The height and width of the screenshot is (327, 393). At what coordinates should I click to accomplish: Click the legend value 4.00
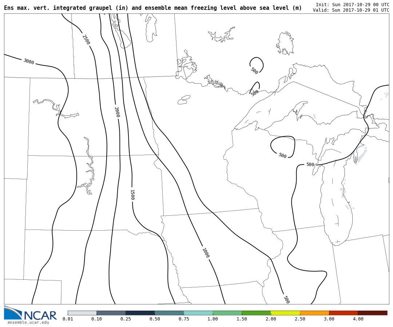click(358, 319)
